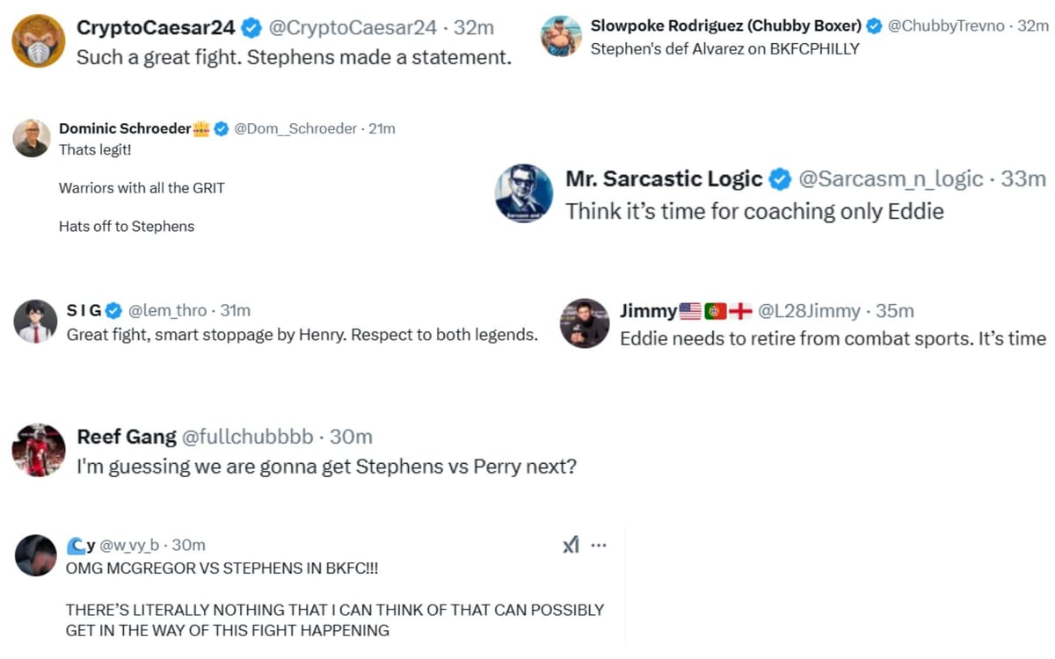Click the verified badge beside Dominic Schroeder's name
This screenshot has height=659, width=1055.
click(x=222, y=129)
